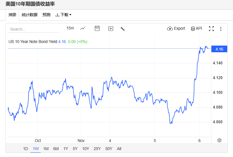This screenshot has width=233, height=157.
Task: Enter fullscreen chart mode
Action: point(211,29)
